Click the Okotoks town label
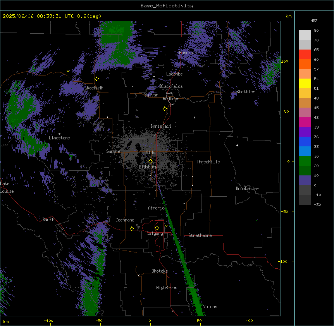 pos(160,271)
